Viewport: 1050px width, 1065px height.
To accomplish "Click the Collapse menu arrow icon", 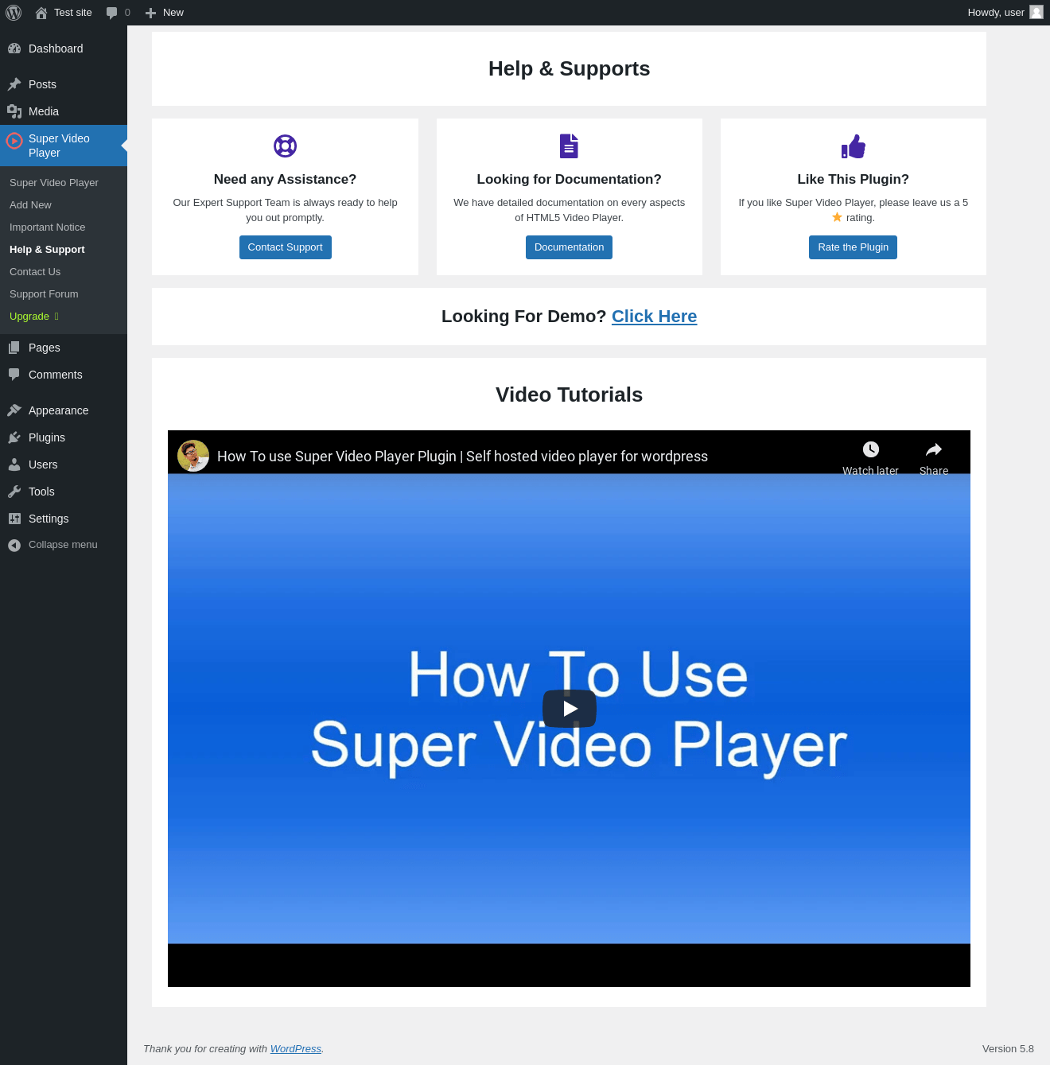I will [14, 545].
